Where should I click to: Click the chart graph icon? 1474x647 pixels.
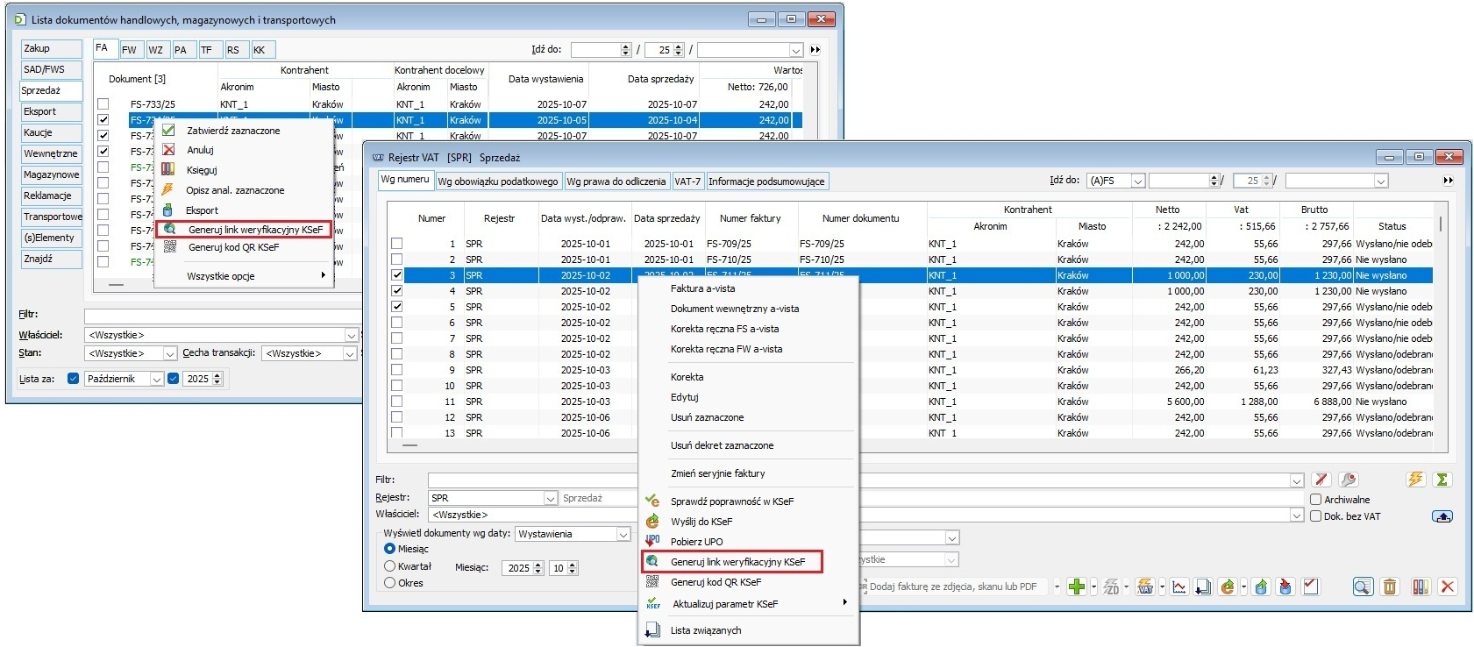coord(1178,587)
